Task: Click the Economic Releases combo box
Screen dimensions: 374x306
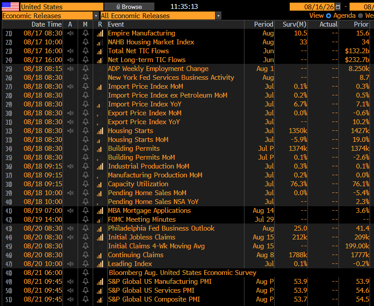Action: coord(47,16)
